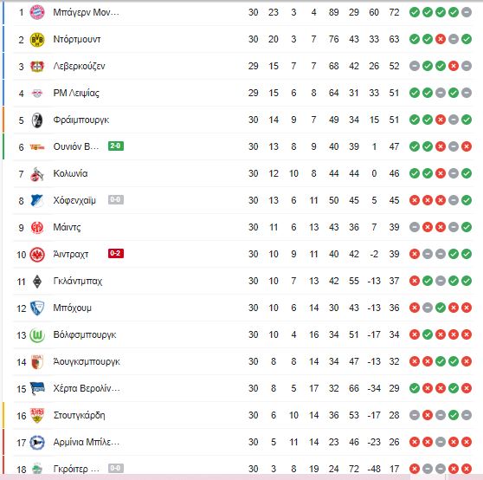Click the Köln goat crest icon
This screenshot has height=480, width=483.
pos(37,174)
